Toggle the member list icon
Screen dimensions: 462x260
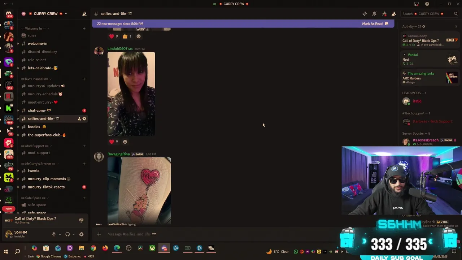[x=393, y=14]
